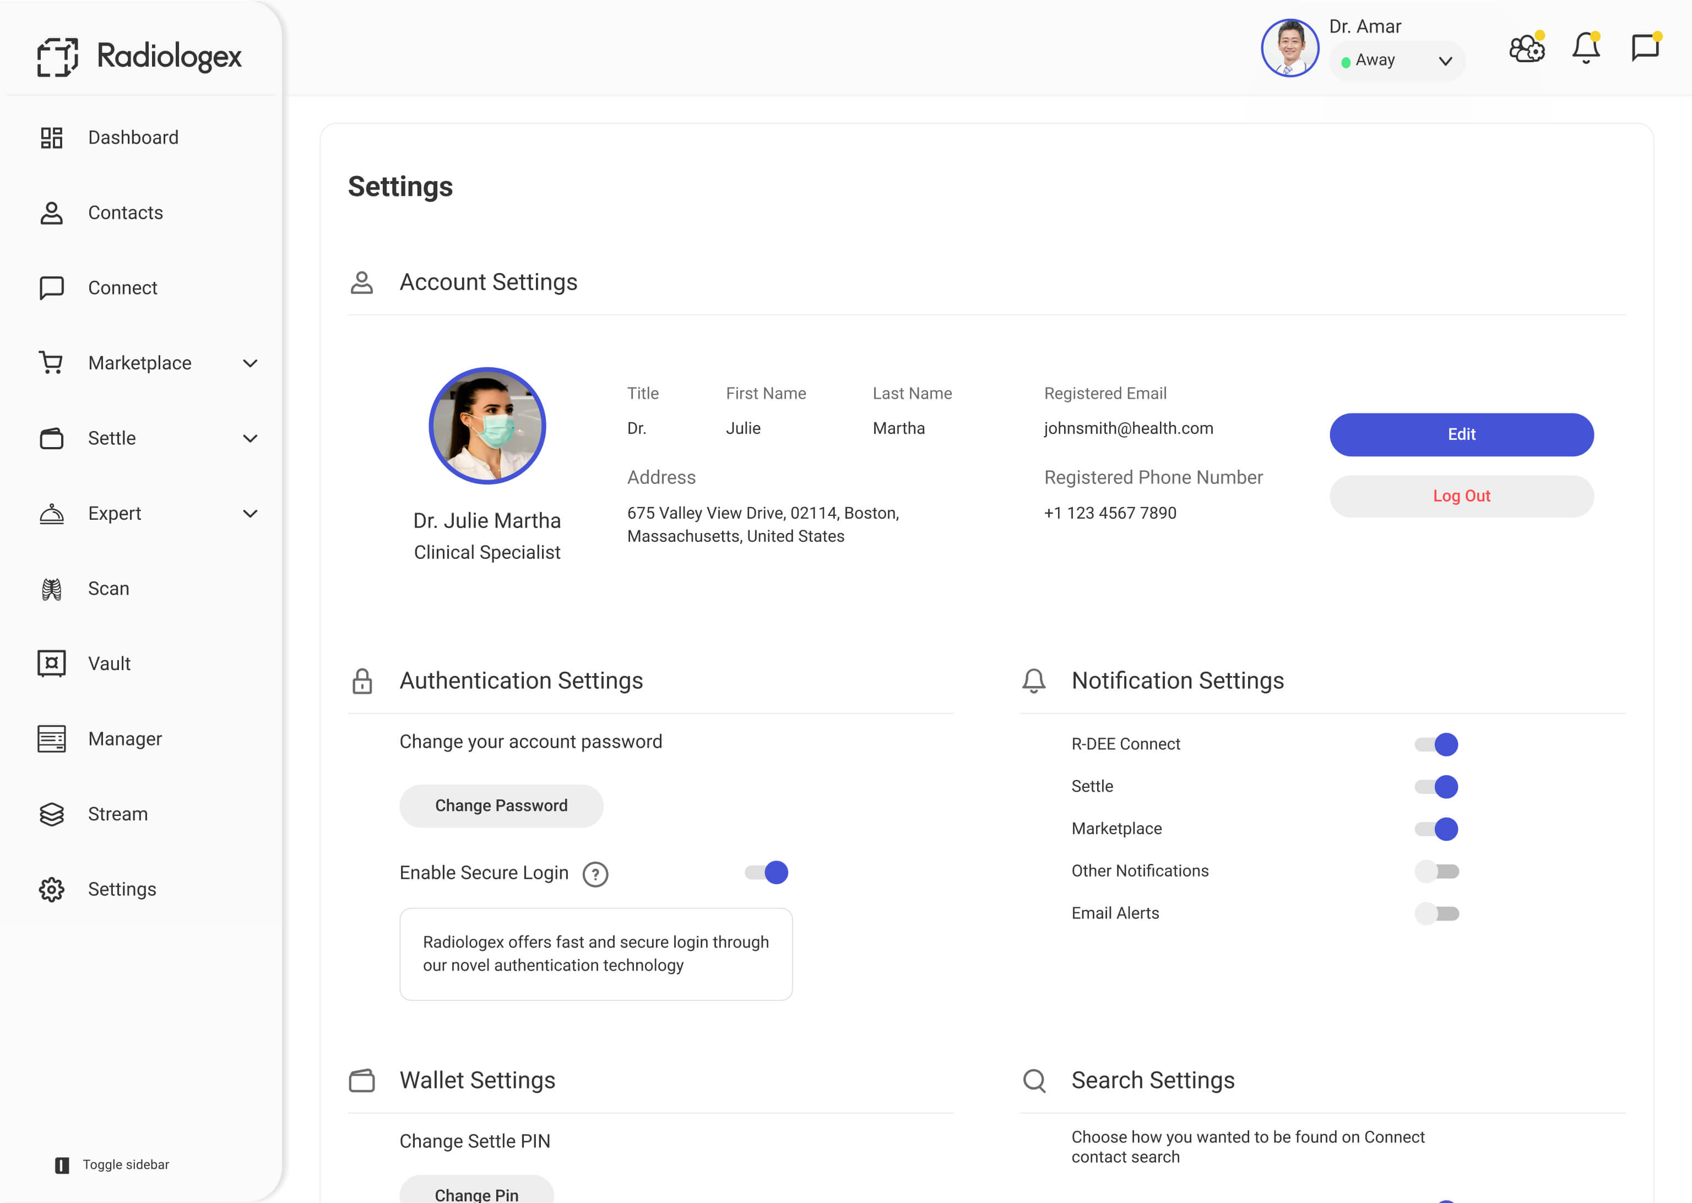Viewport: 1692px width, 1203px height.
Task: Expand the Settle sidebar submenu
Action: tap(251, 439)
